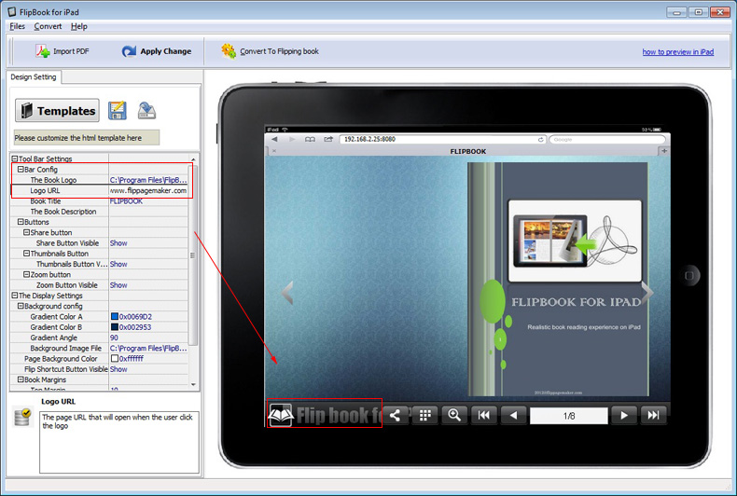Click the Import PDF toolbar icon
The width and height of the screenshot is (737, 496).
[x=43, y=51]
